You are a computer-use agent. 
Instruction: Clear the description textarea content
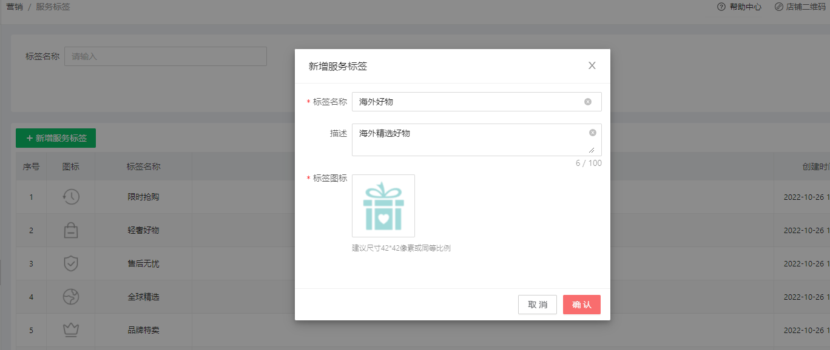tap(592, 133)
